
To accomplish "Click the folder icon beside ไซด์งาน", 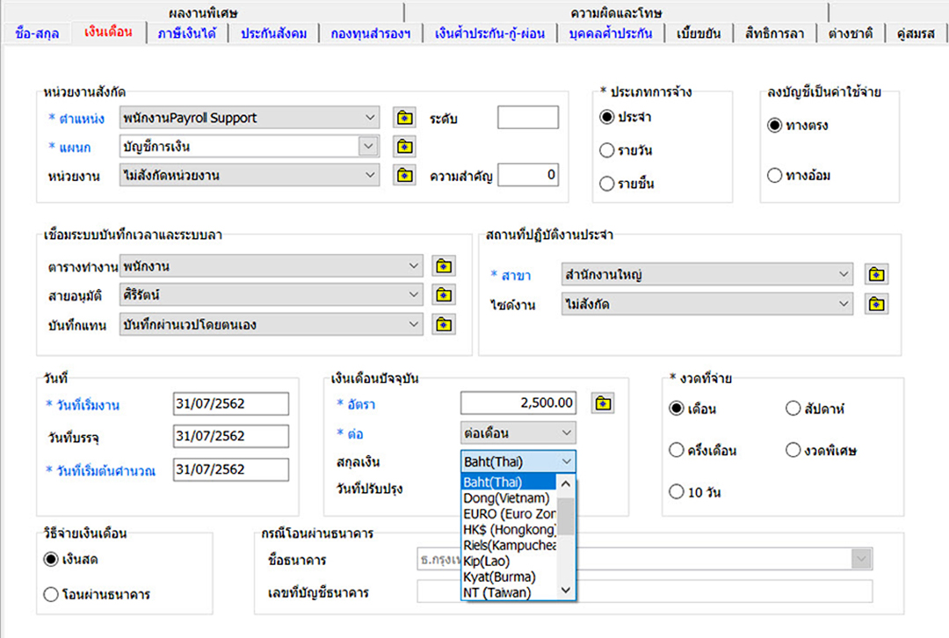I will pyautogui.click(x=876, y=304).
